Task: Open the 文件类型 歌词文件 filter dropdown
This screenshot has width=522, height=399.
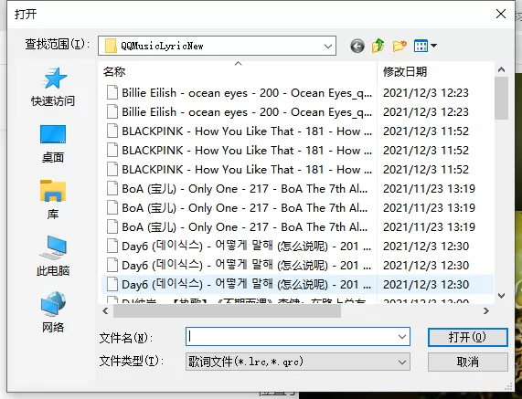Action: 402,362
